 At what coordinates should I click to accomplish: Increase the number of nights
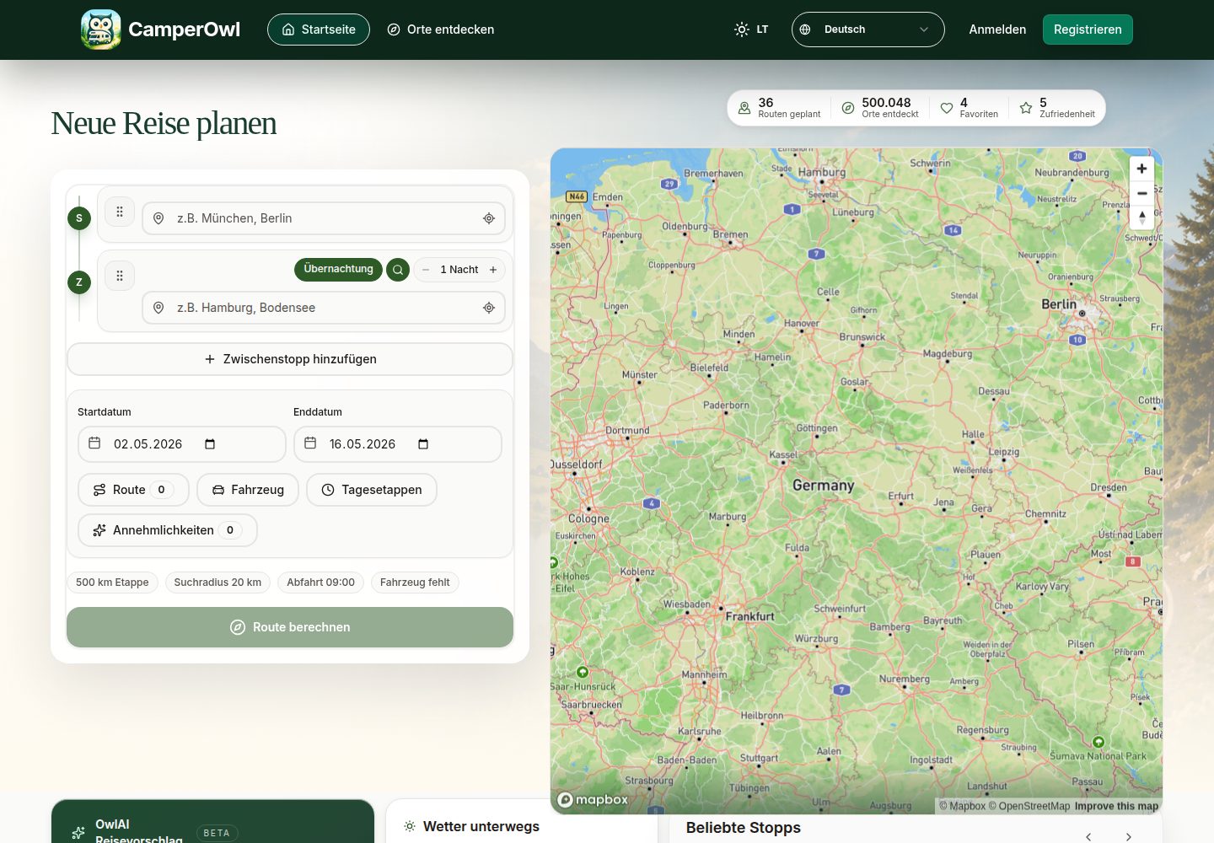[x=493, y=270]
